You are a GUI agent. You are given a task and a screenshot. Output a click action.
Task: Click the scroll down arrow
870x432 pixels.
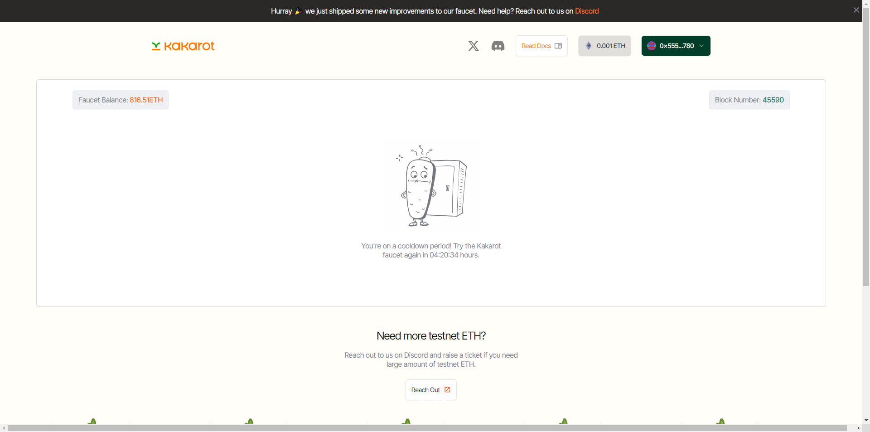866,420
